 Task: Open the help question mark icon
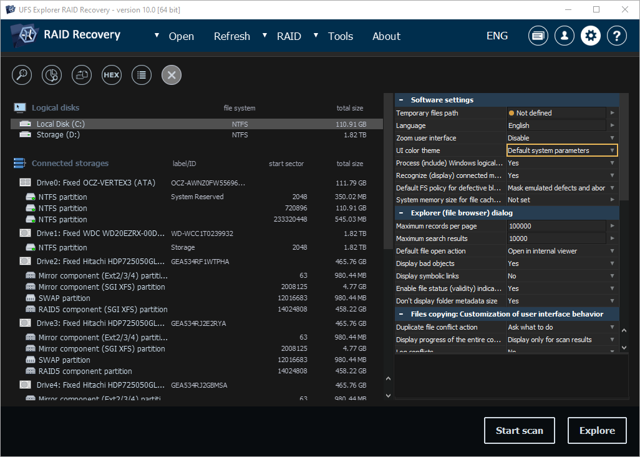pyautogui.click(x=617, y=36)
